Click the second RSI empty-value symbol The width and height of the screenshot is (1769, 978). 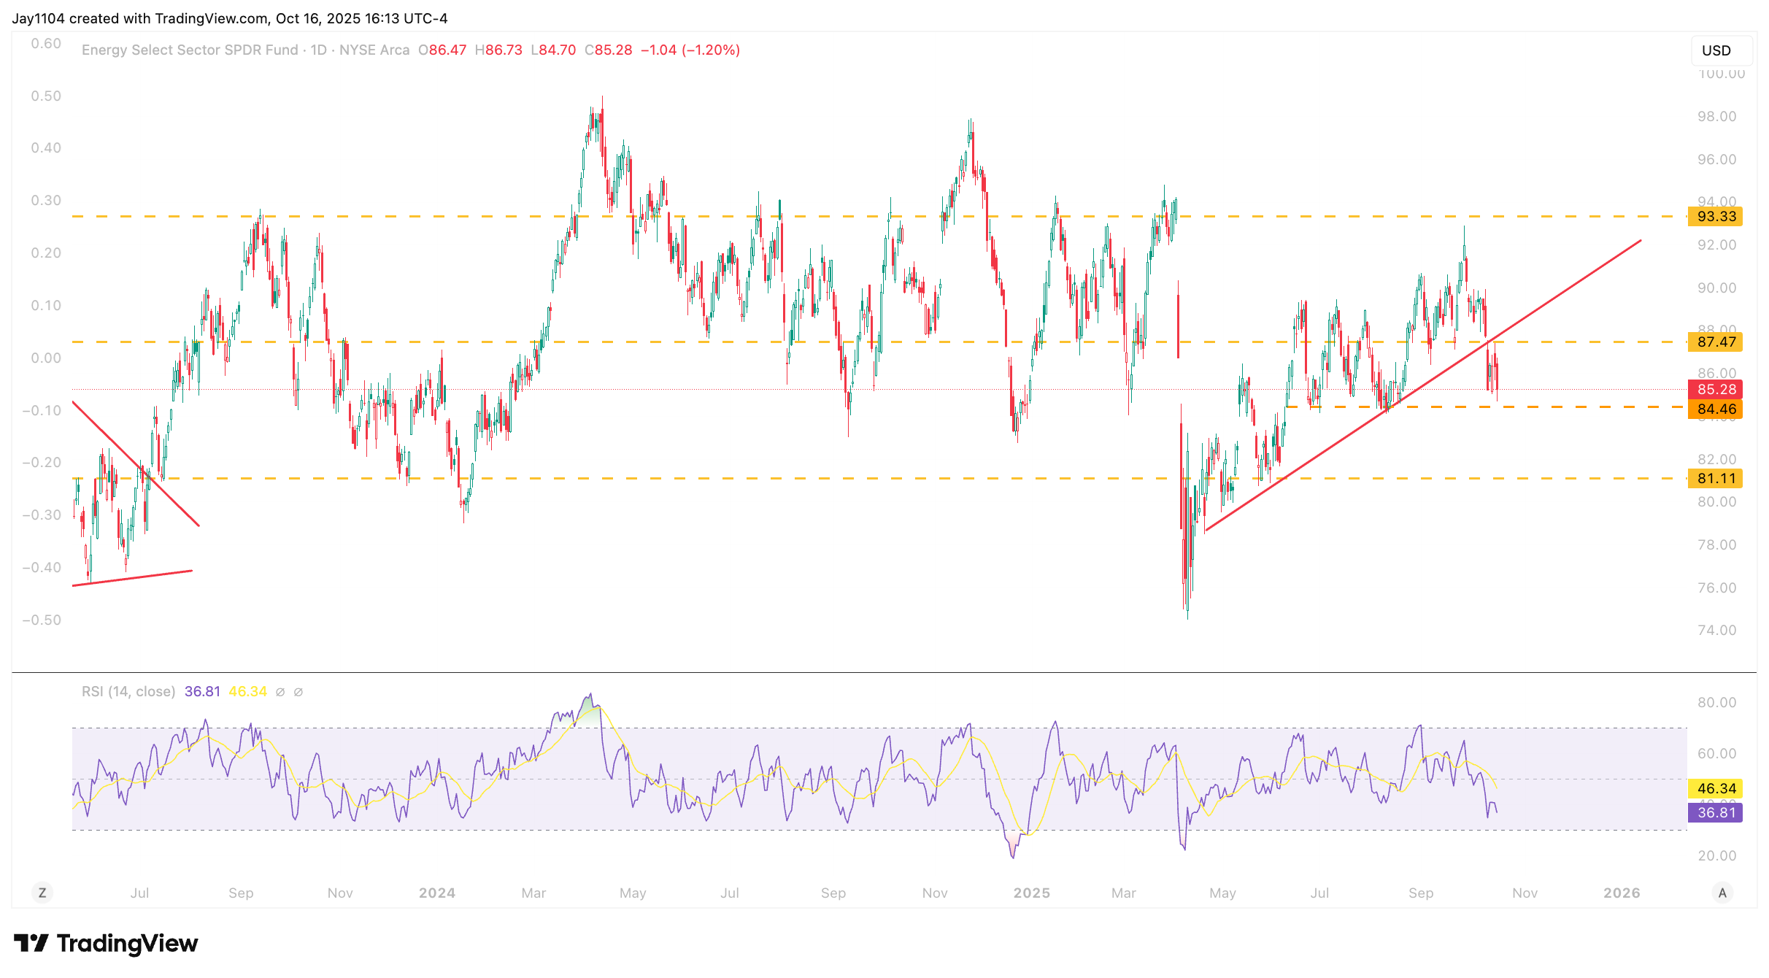tap(298, 692)
